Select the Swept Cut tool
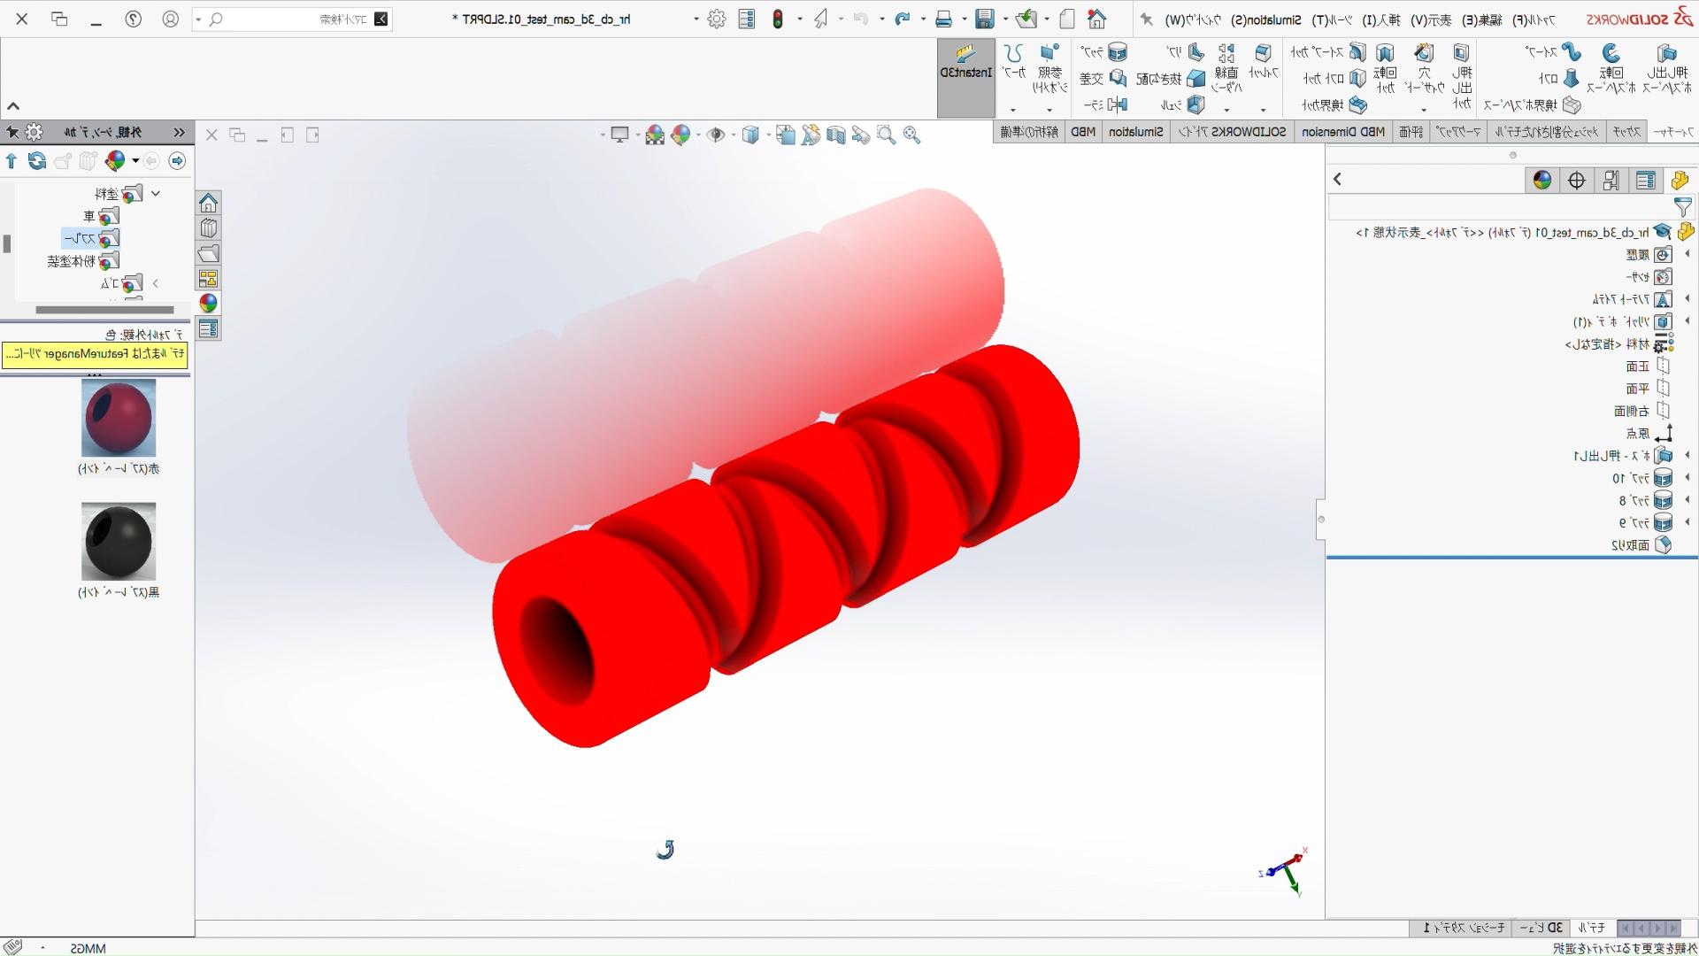Viewport: 1699px width, 956px height. 1329,52
